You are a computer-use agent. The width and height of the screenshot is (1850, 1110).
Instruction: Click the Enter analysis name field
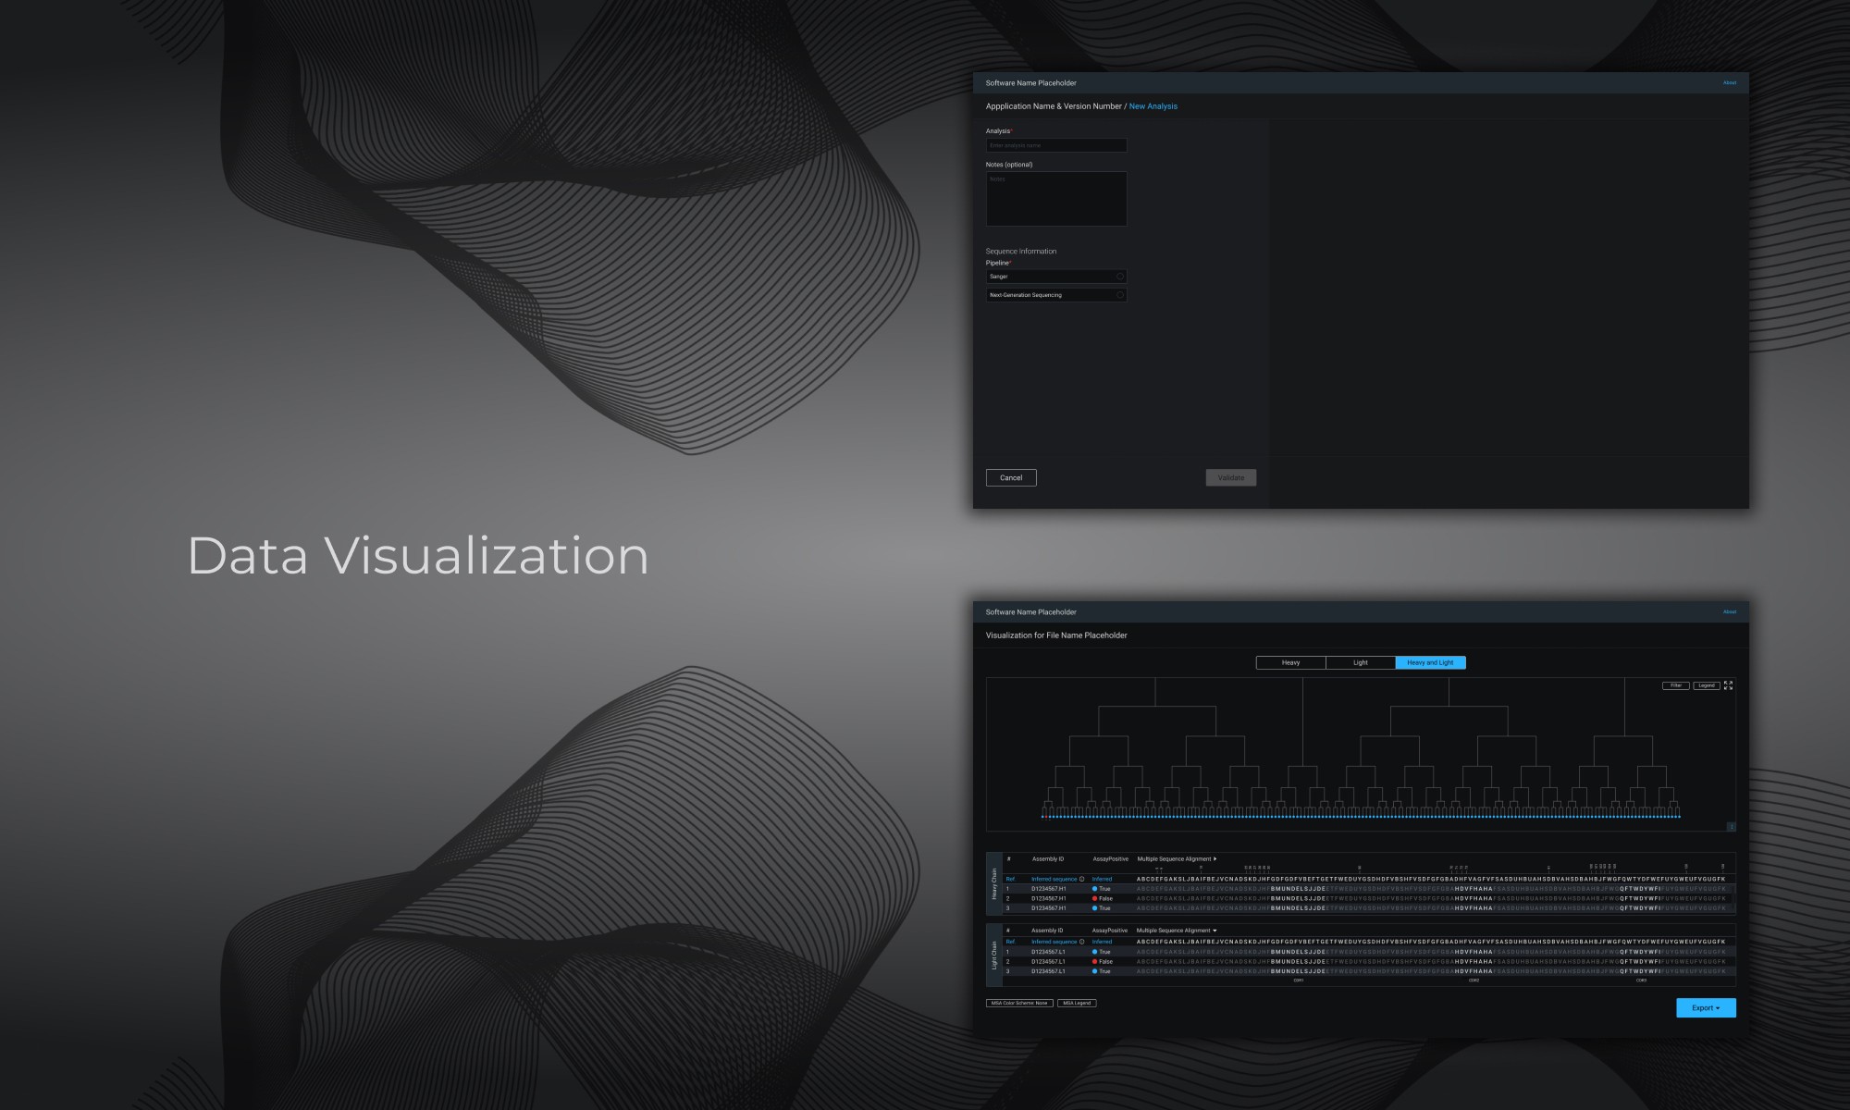[x=1055, y=145]
